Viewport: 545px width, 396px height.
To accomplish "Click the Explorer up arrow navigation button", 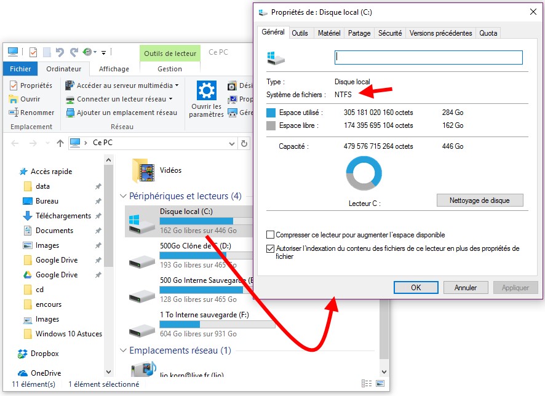I will pos(60,143).
